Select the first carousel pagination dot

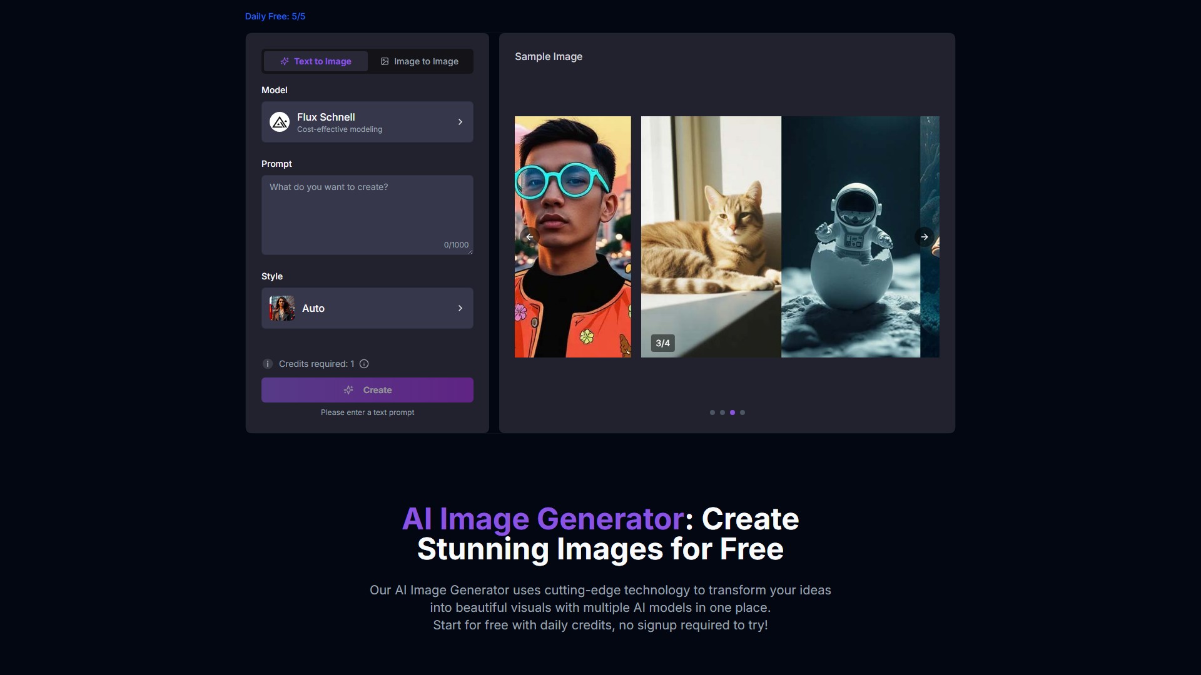click(712, 412)
